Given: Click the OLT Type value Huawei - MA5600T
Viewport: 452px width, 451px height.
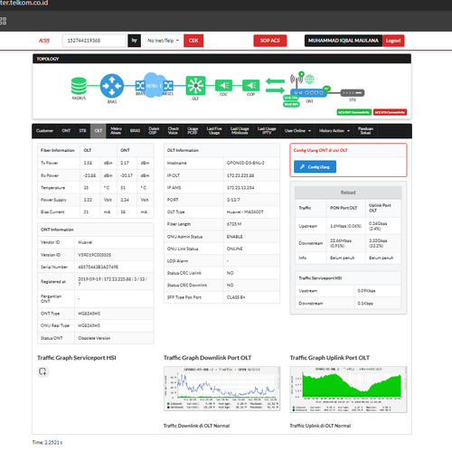Looking at the screenshot, I should coord(245,212).
